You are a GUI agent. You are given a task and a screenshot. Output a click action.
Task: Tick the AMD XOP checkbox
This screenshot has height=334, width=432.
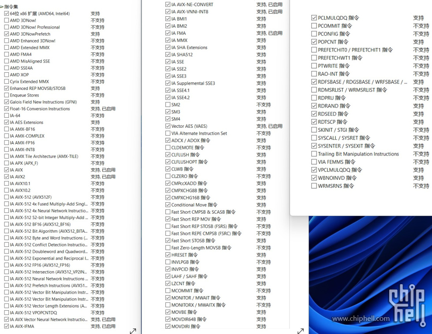[7, 74]
